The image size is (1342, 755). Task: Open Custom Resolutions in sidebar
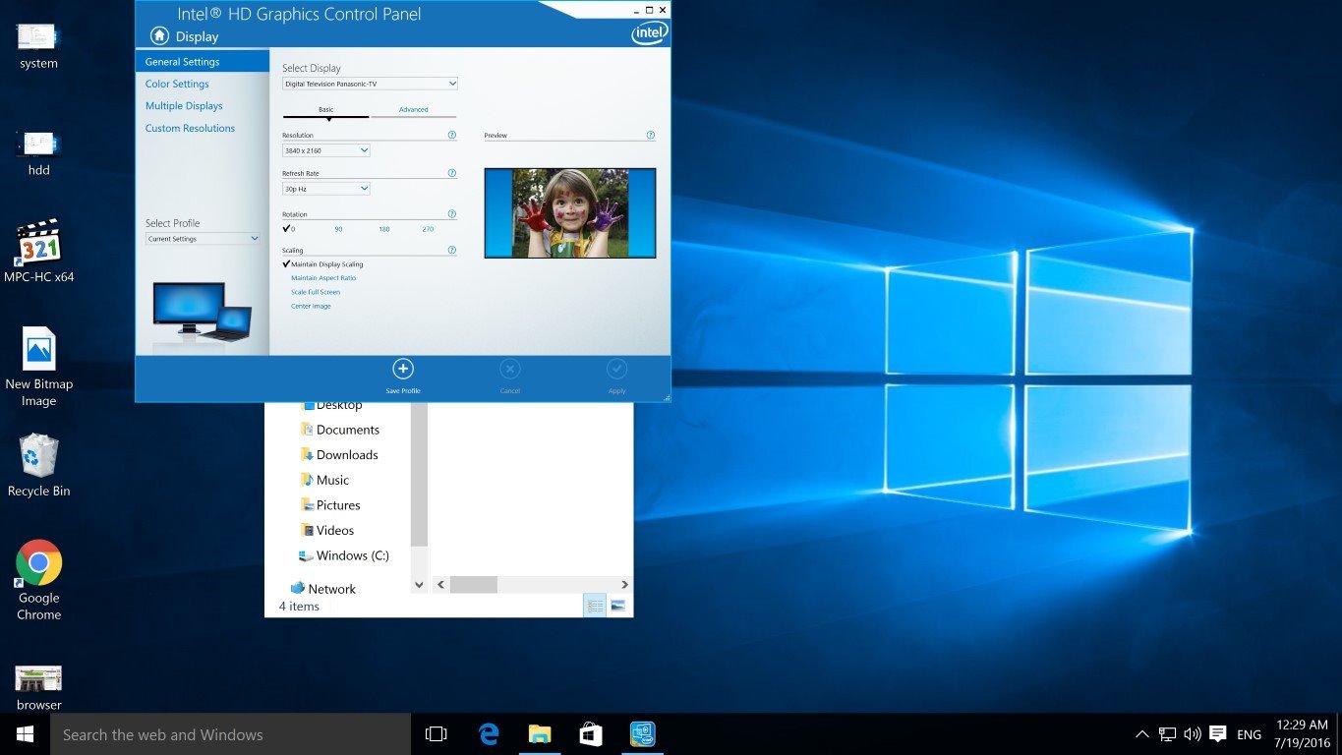click(190, 128)
